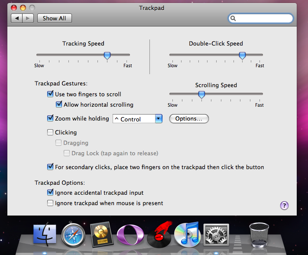This screenshot has height=255, width=308.
Task: Click the Drag Lock checkbox
Action: pyautogui.click(x=67, y=153)
